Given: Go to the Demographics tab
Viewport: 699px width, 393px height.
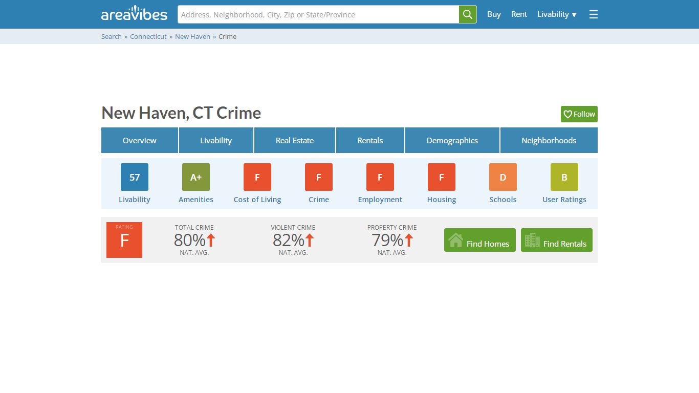Looking at the screenshot, I should (452, 140).
